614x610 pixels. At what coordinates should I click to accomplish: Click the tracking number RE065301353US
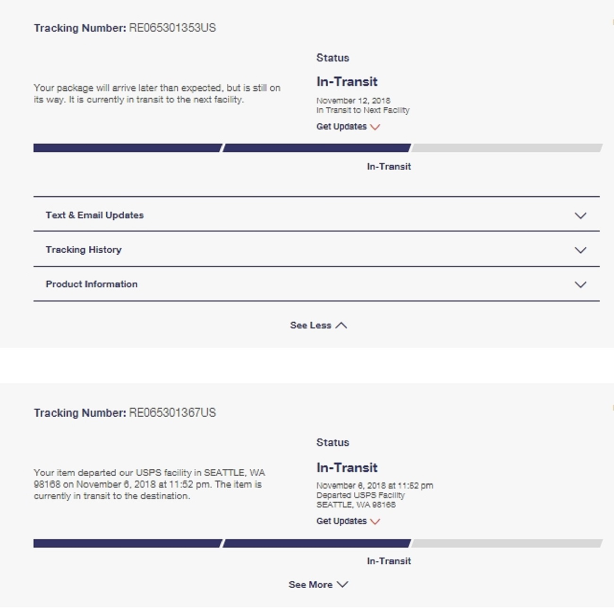[x=172, y=28]
